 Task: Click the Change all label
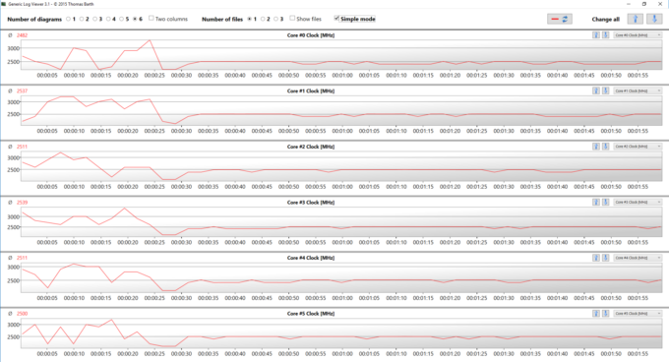click(x=605, y=20)
